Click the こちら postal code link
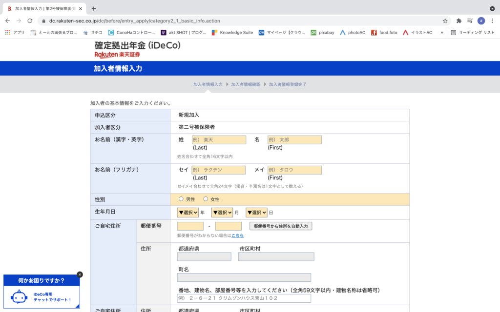The width and height of the screenshot is (500, 312). [x=237, y=235]
